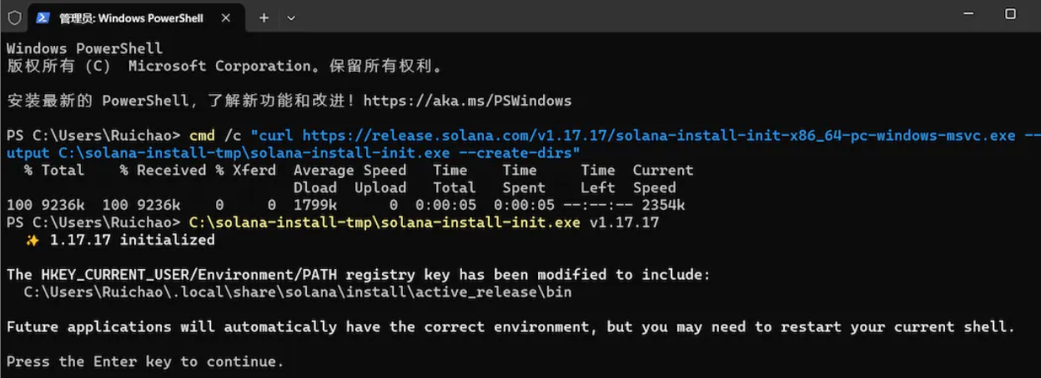Maximize the terminal window
The image size is (1041, 378).
(x=1010, y=14)
